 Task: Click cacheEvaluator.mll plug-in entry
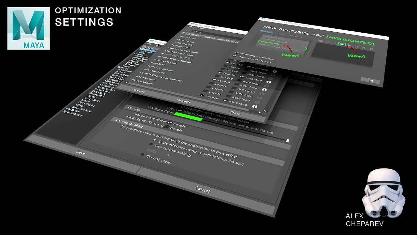(x=161, y=69)
